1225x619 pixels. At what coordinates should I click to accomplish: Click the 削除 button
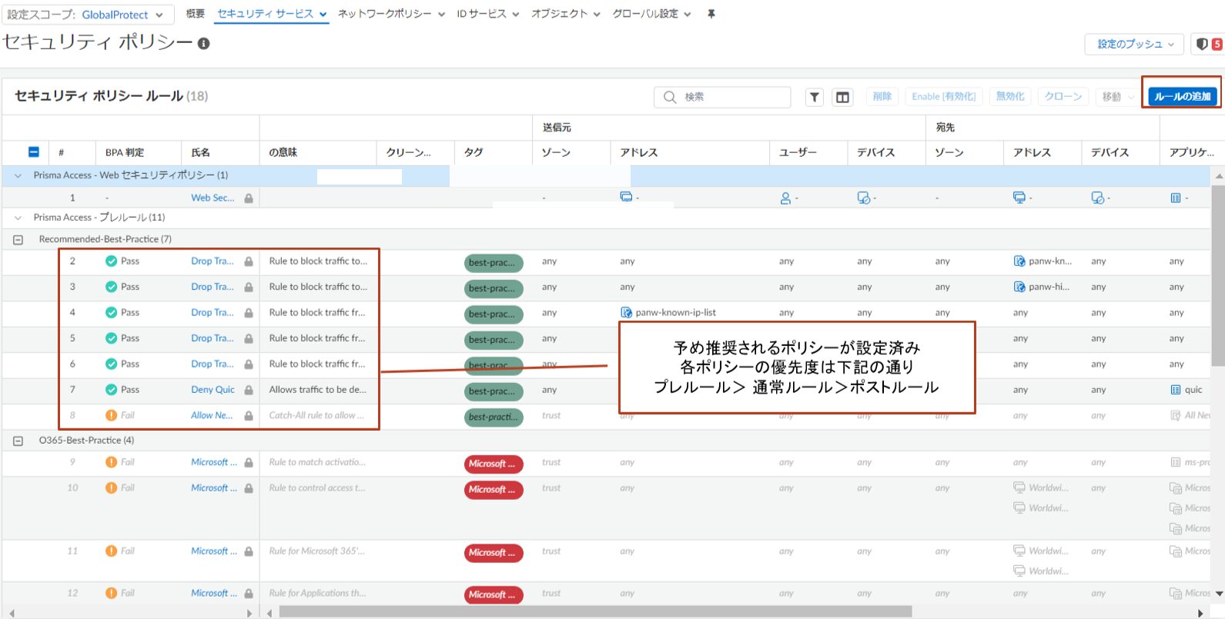882,97
